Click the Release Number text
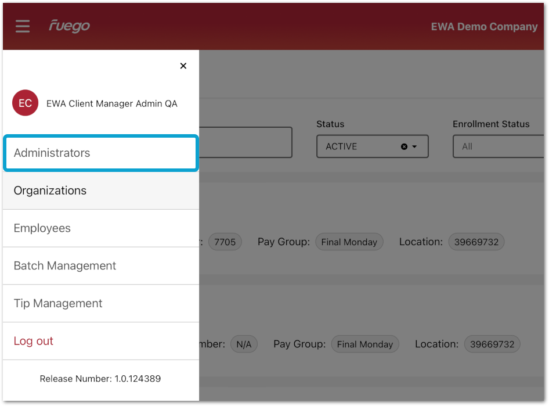The height and width of the screenshot is (406, 549). point(100,379)
